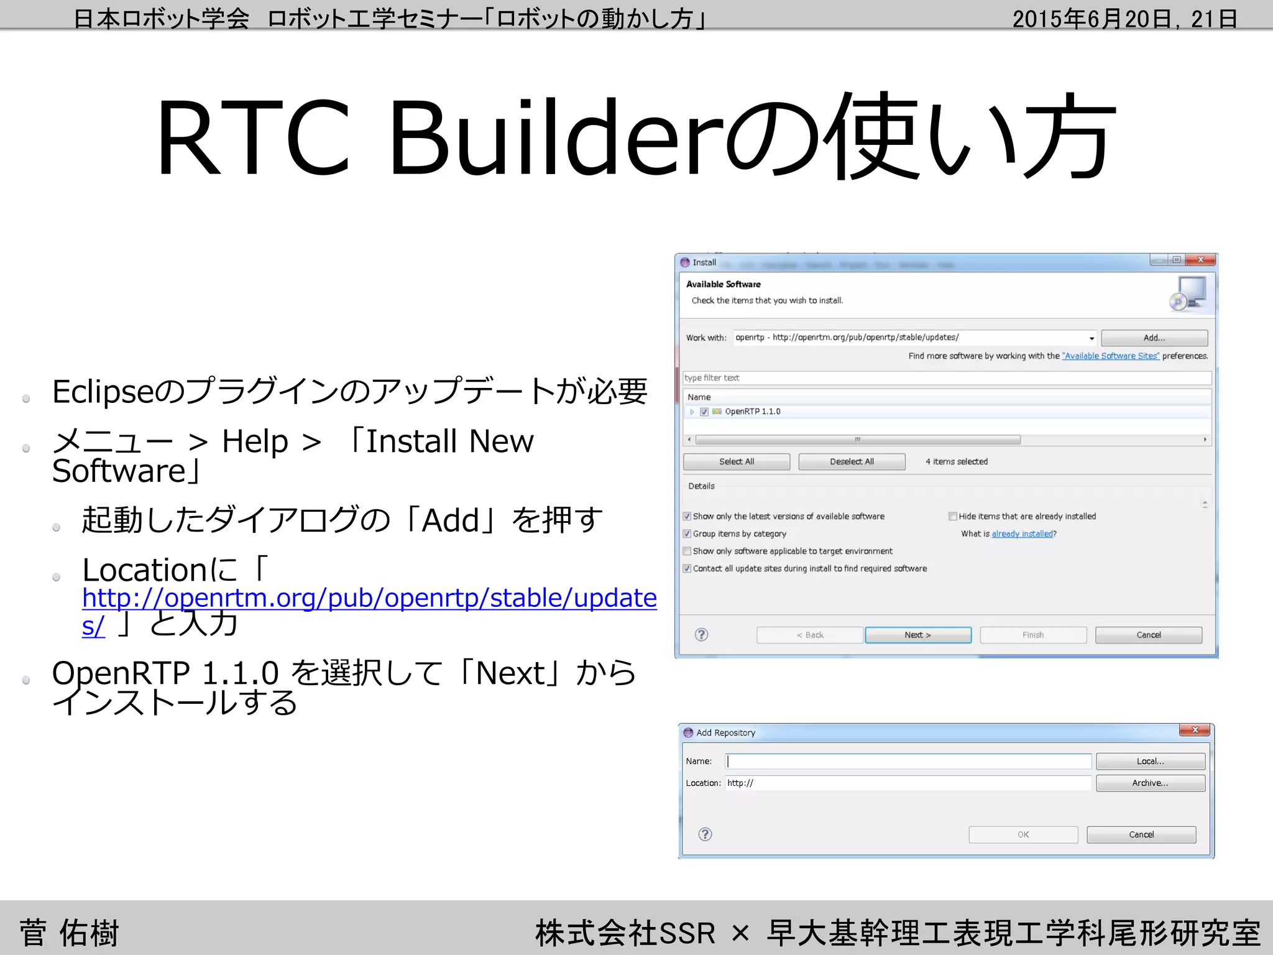Click the Eclipse icon in Install title bar
The height and width of the screenshot is (955, 1273).
[x=685, y=262]
